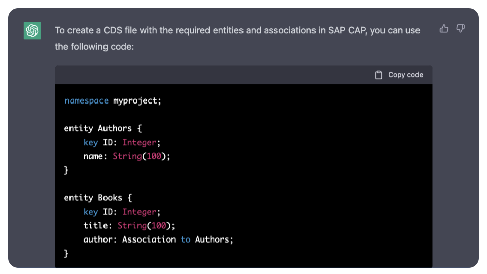The width and height of the screenshot is (487, 274).
Task: Click the 'entity Books {' line
Action: [x=98, y=198]
